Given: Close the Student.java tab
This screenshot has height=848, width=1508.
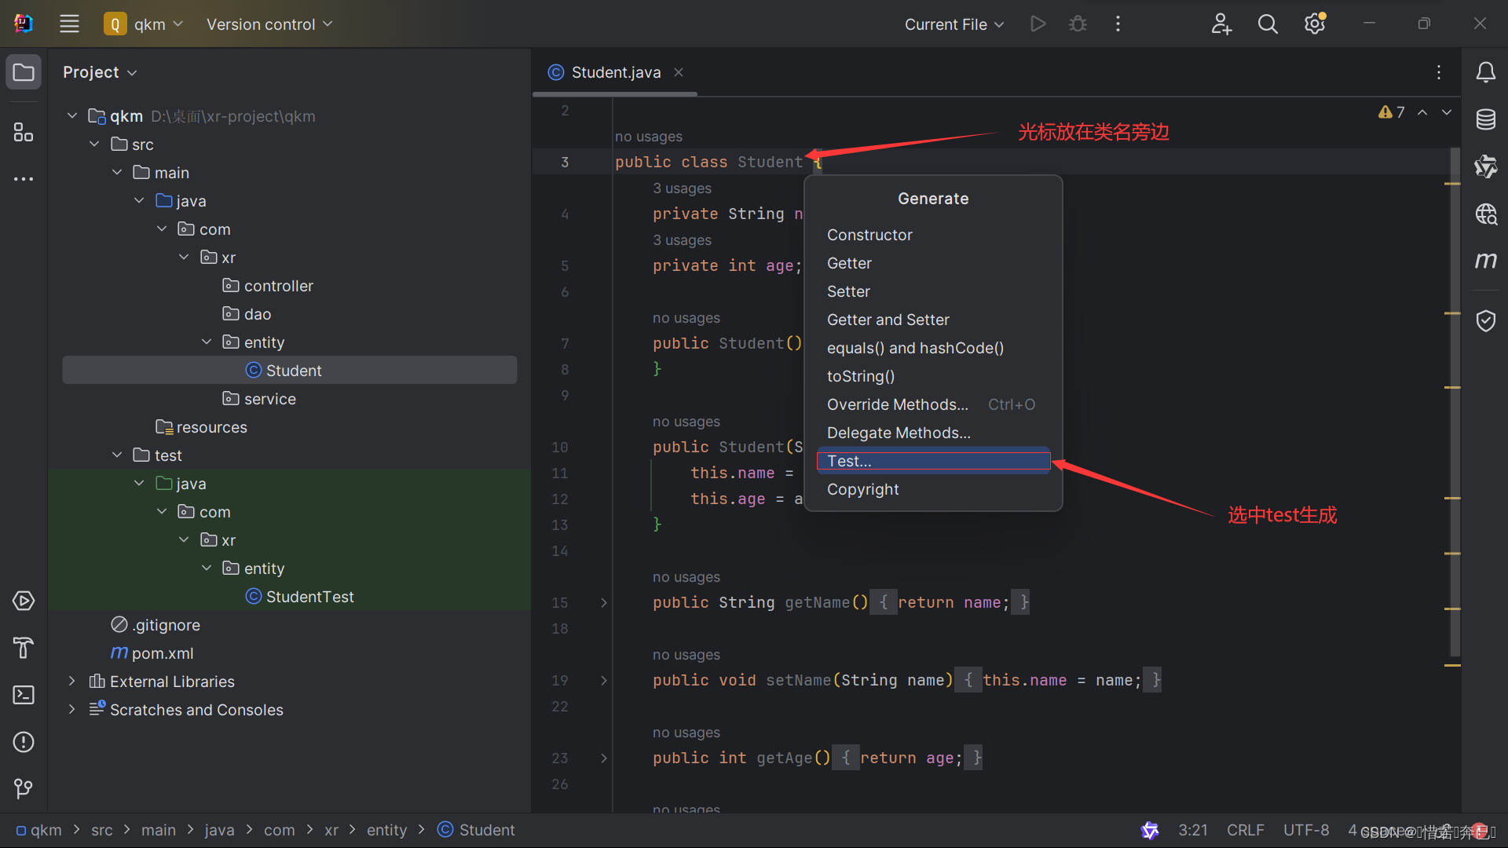Looking at the screenshot, I should pyautogui.click(x=679, y=72).
